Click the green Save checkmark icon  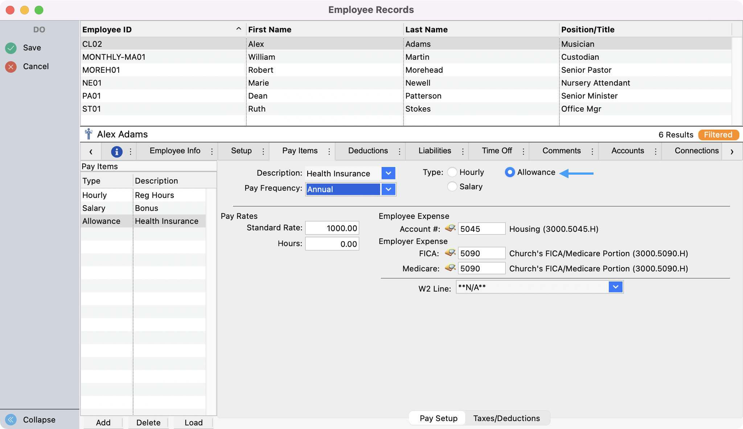[11, 48]
